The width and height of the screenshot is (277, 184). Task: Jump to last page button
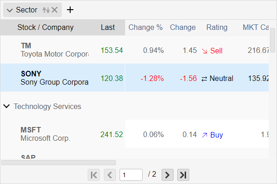click(x=183, y=174)
